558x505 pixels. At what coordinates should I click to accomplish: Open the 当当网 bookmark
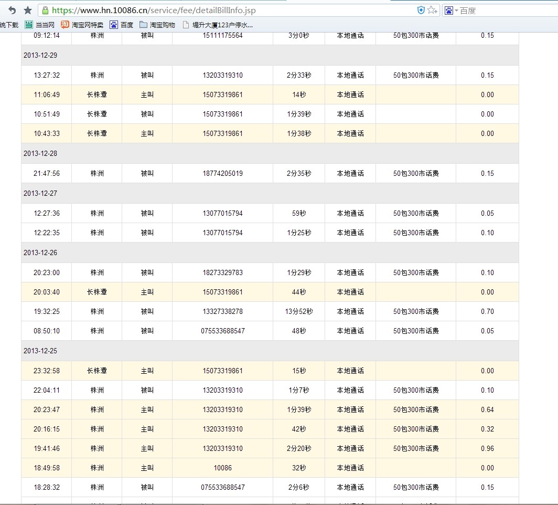(x=40, y=25)
